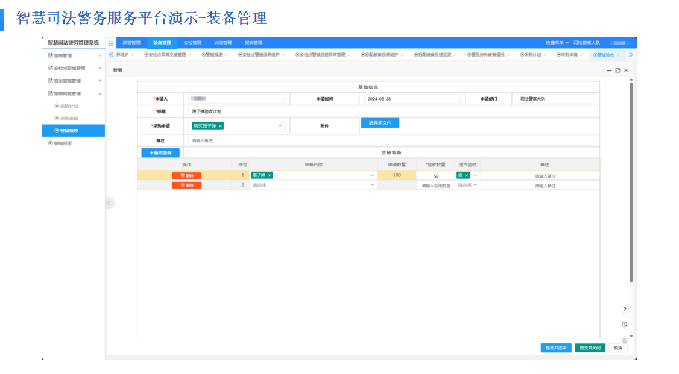Click the left chevron to scroll tab bar
679x374 pixels.
pos(110,54)
